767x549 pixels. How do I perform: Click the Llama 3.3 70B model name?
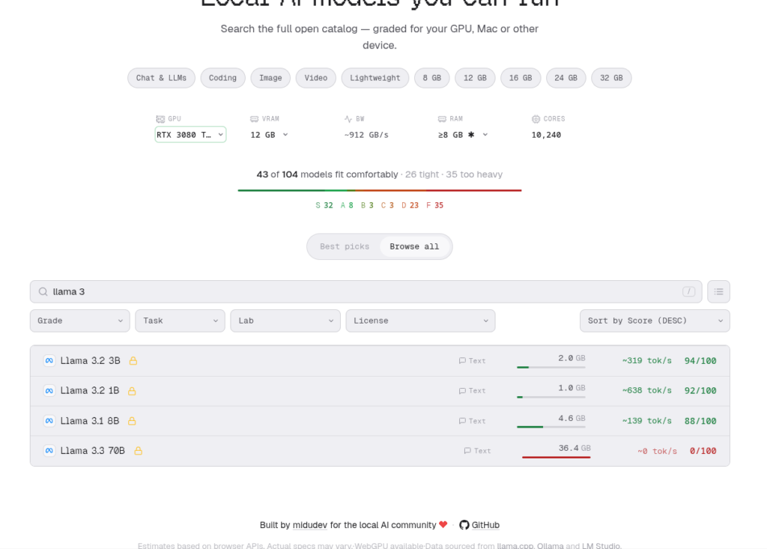coord(92,451)
